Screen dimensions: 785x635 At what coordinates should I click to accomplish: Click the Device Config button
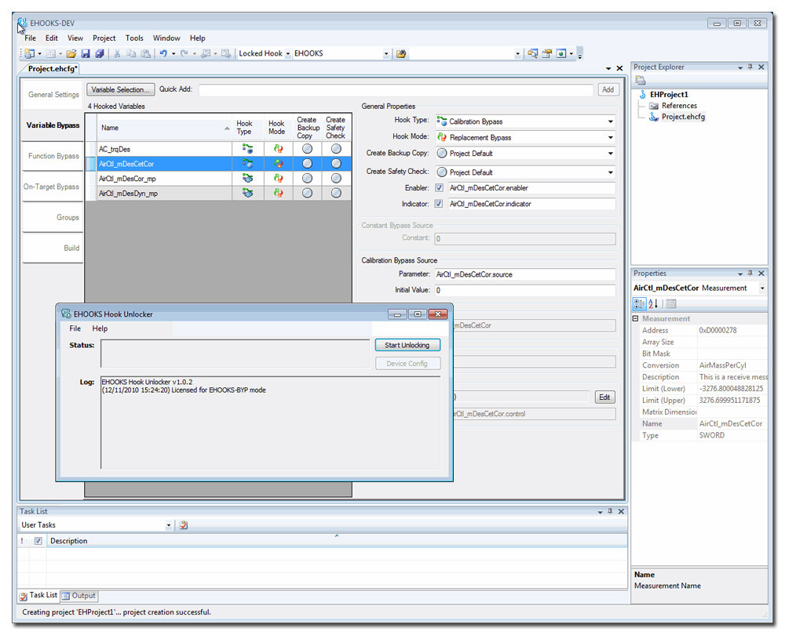click(407, 364)
